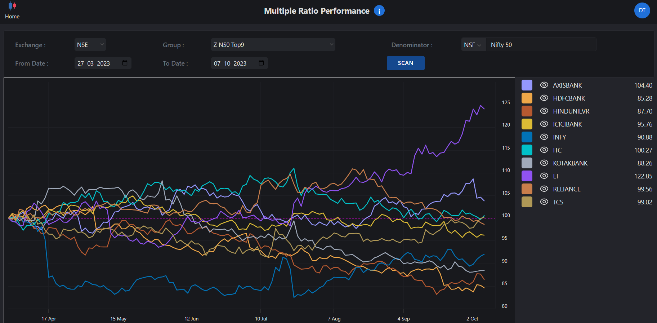The width and height of the screenshot is (657, 323).
Task: Click the SCAN button
Action: 406,63
